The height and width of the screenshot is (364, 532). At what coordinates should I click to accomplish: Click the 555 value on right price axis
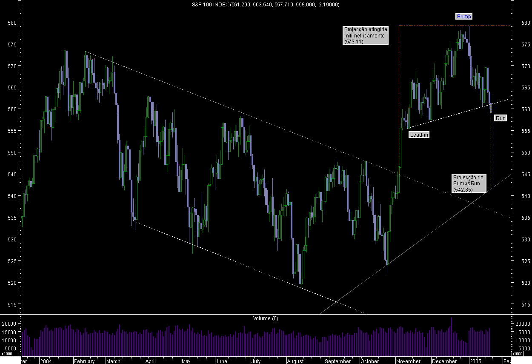click(526, 131)
